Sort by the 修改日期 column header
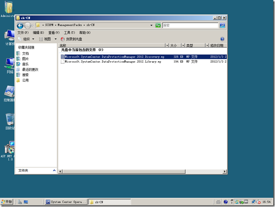 (x=218, y=45)
